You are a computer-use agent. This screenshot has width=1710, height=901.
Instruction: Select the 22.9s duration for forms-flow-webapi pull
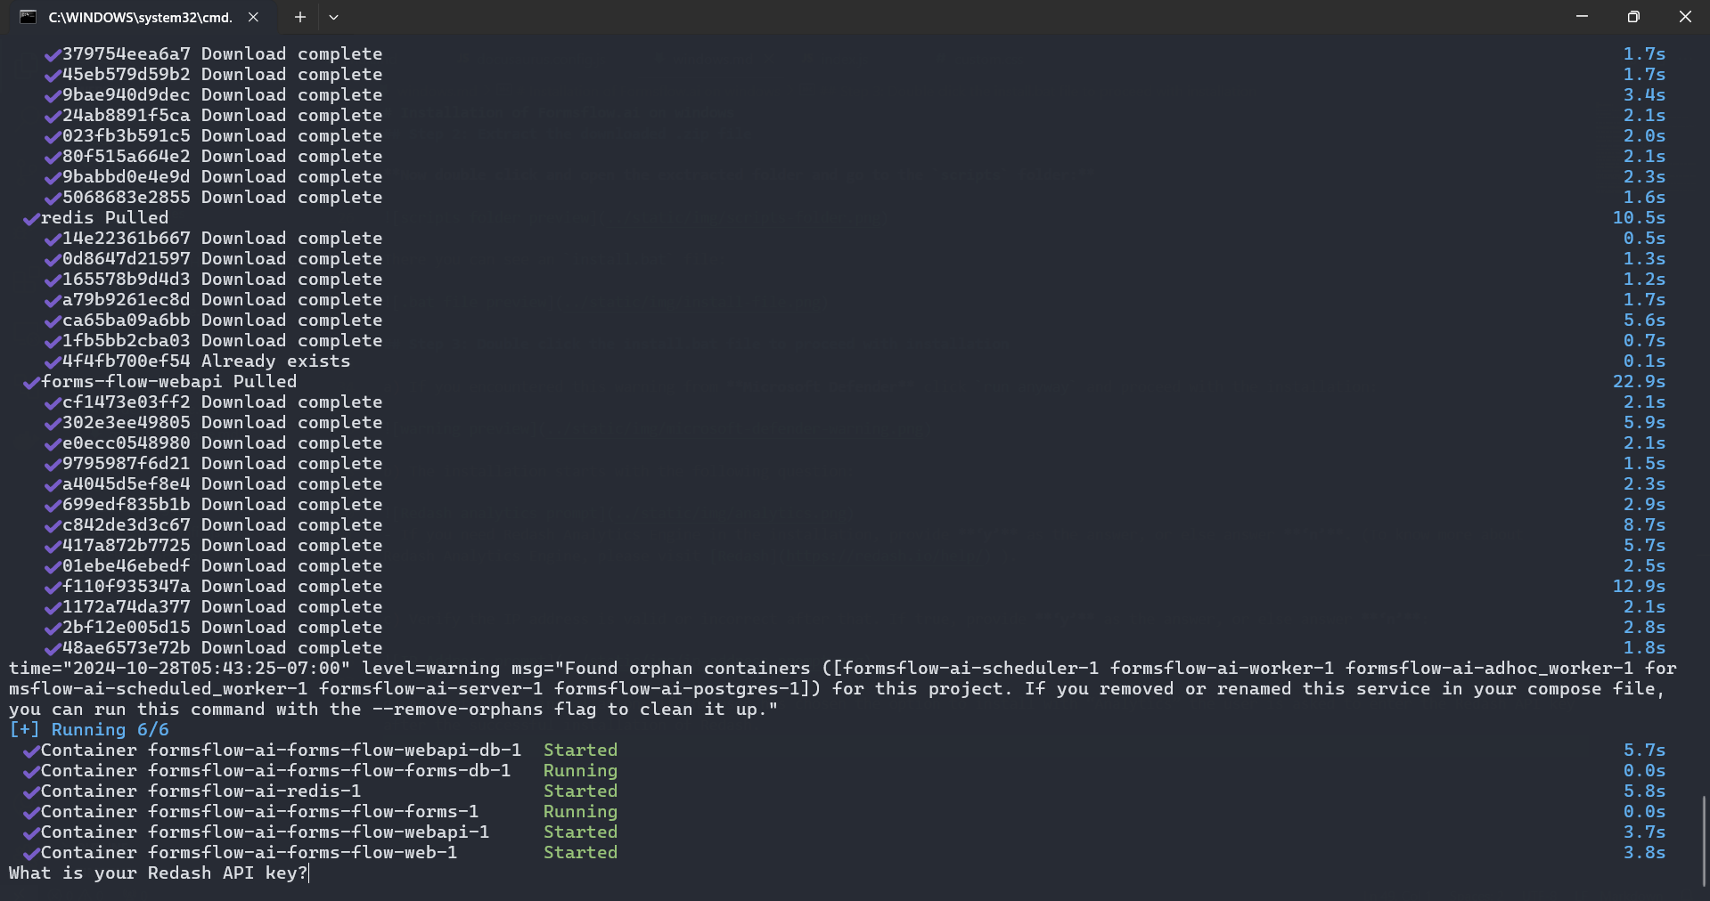point(1640,381)
